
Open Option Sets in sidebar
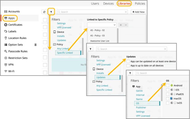[15, 45]
